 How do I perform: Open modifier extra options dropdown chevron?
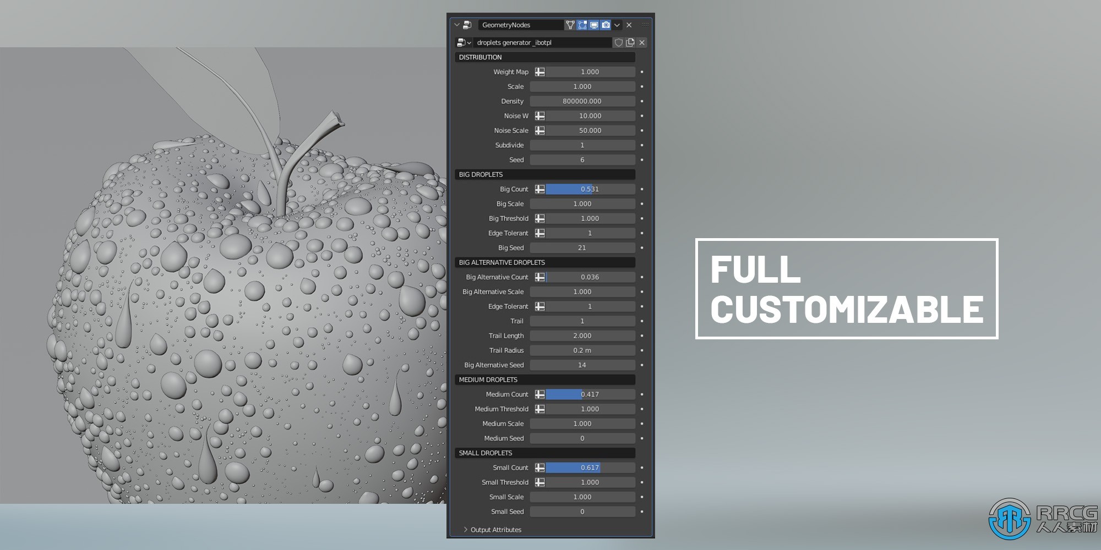tap(617, 25)
